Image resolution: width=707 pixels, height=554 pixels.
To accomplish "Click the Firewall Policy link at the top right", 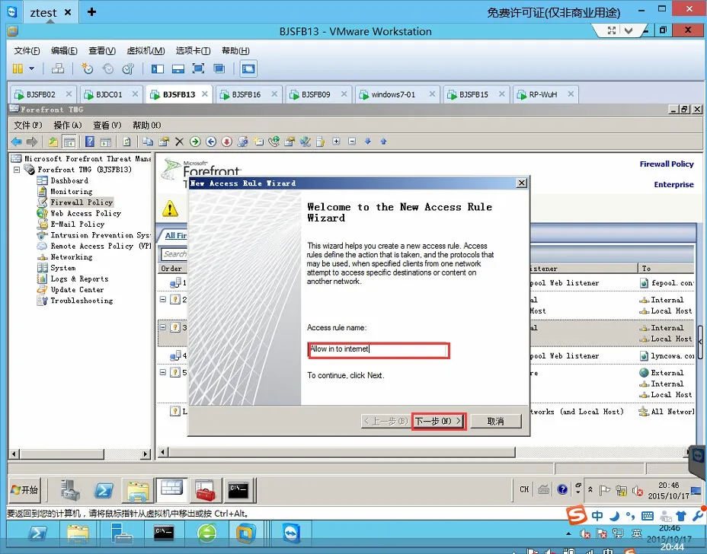I will tap(667, 164).
